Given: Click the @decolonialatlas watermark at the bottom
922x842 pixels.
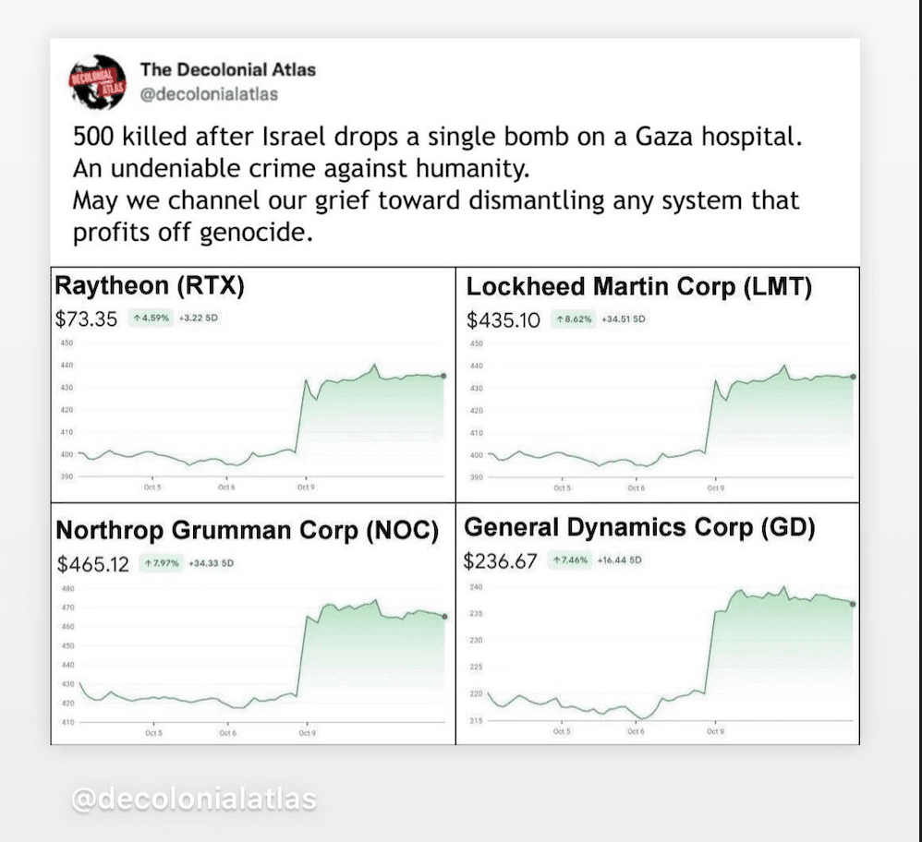Looking at the screenshot, I should point(193,799).
